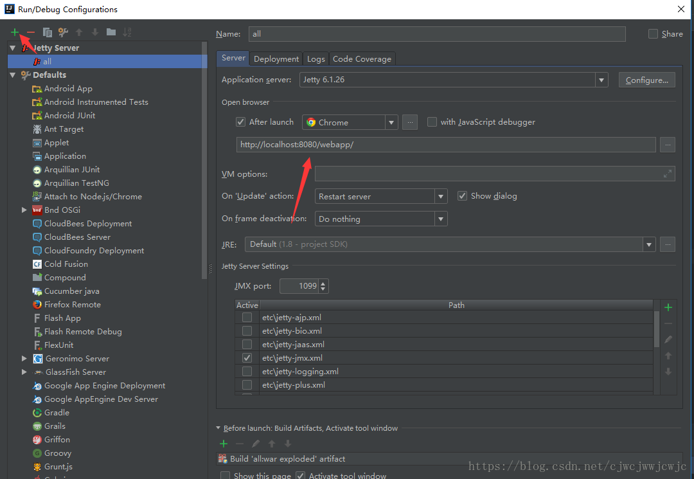
Task: Collapse the Jetty Server tree node
Action: [x=12, y=48]
